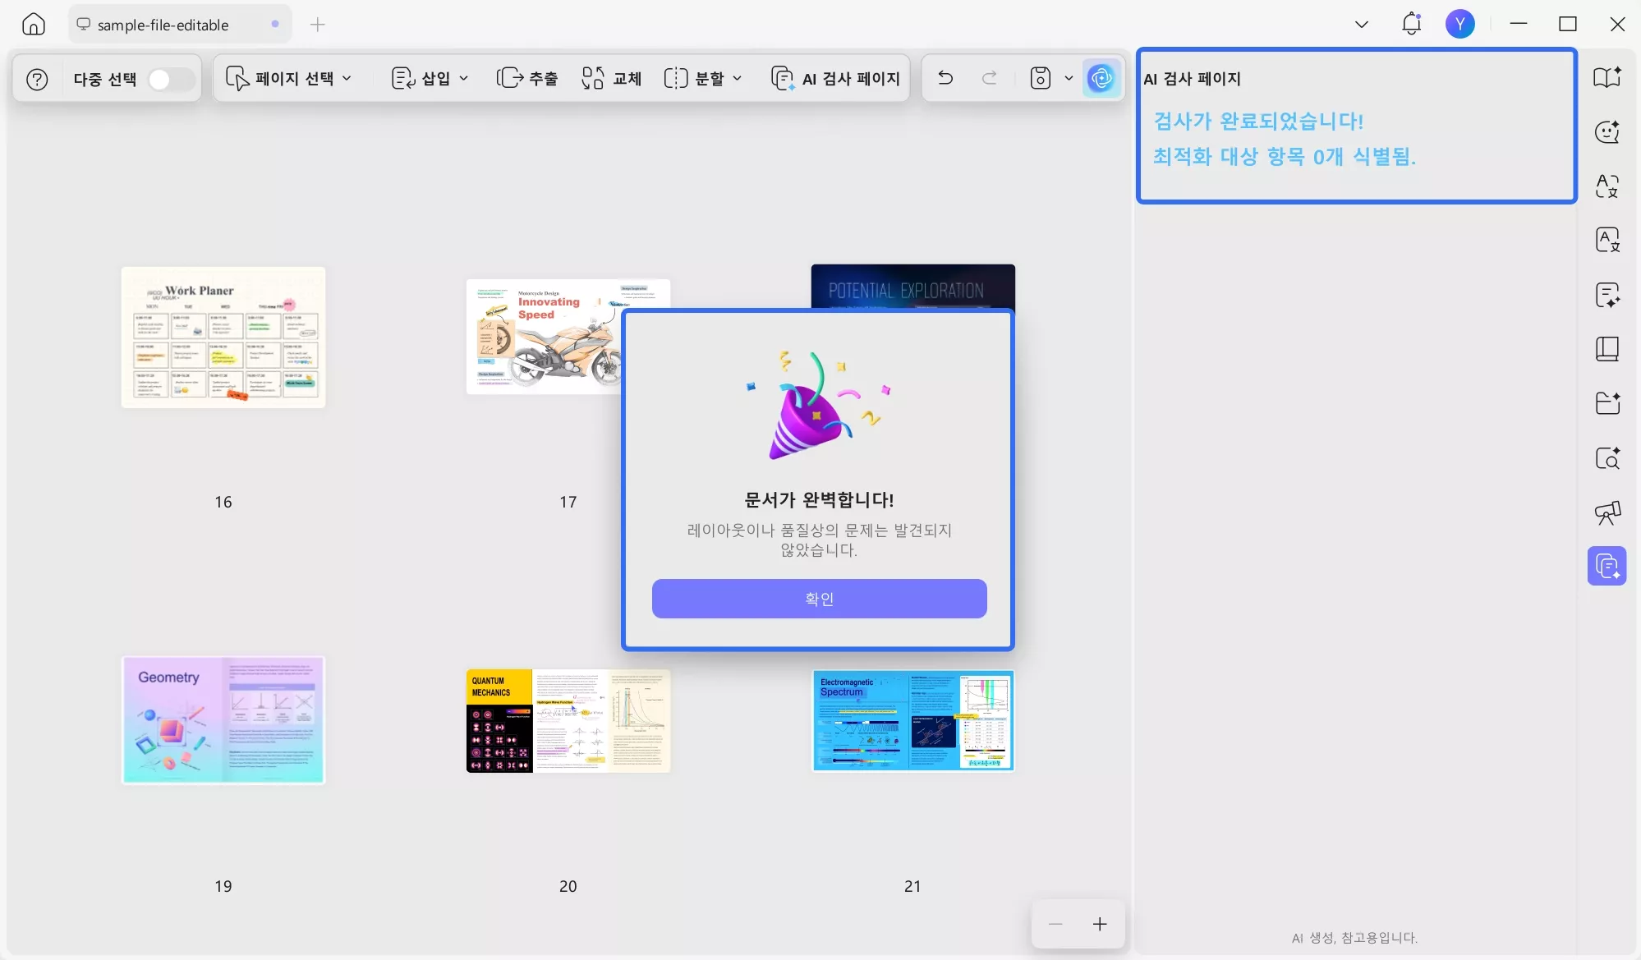Click the AI 검사 페이지 toolbar button
Viewport: 1641px width, 960px height.
(x=836, y=78)
